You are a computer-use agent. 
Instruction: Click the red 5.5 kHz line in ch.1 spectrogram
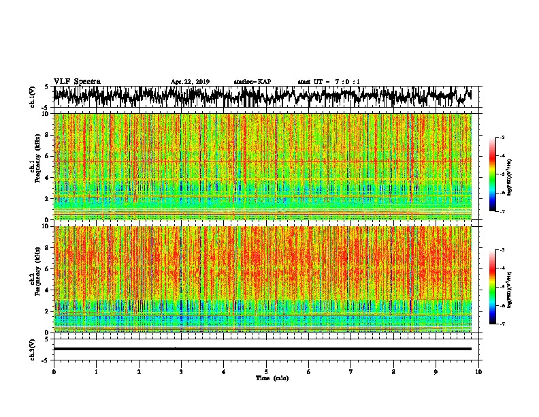coord(263,161)
